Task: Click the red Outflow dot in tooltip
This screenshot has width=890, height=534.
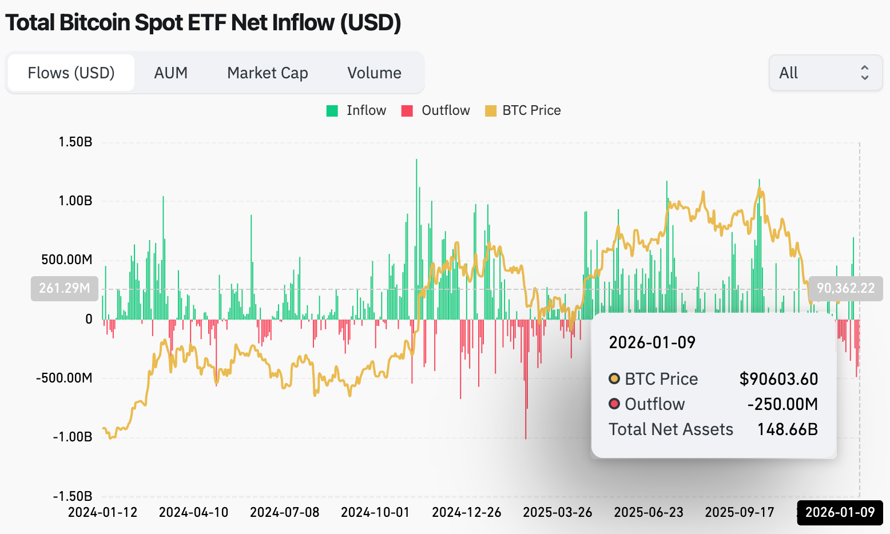Action: tap(614, 404)
